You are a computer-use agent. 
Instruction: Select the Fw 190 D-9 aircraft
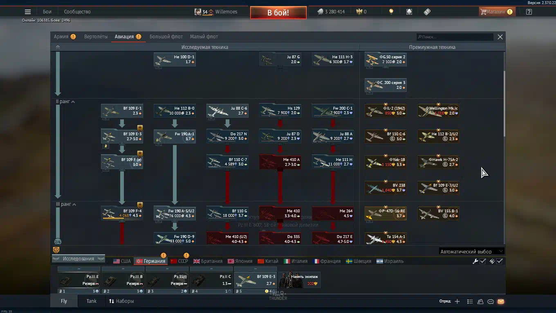pyautogui.click(x=175, y=239)
